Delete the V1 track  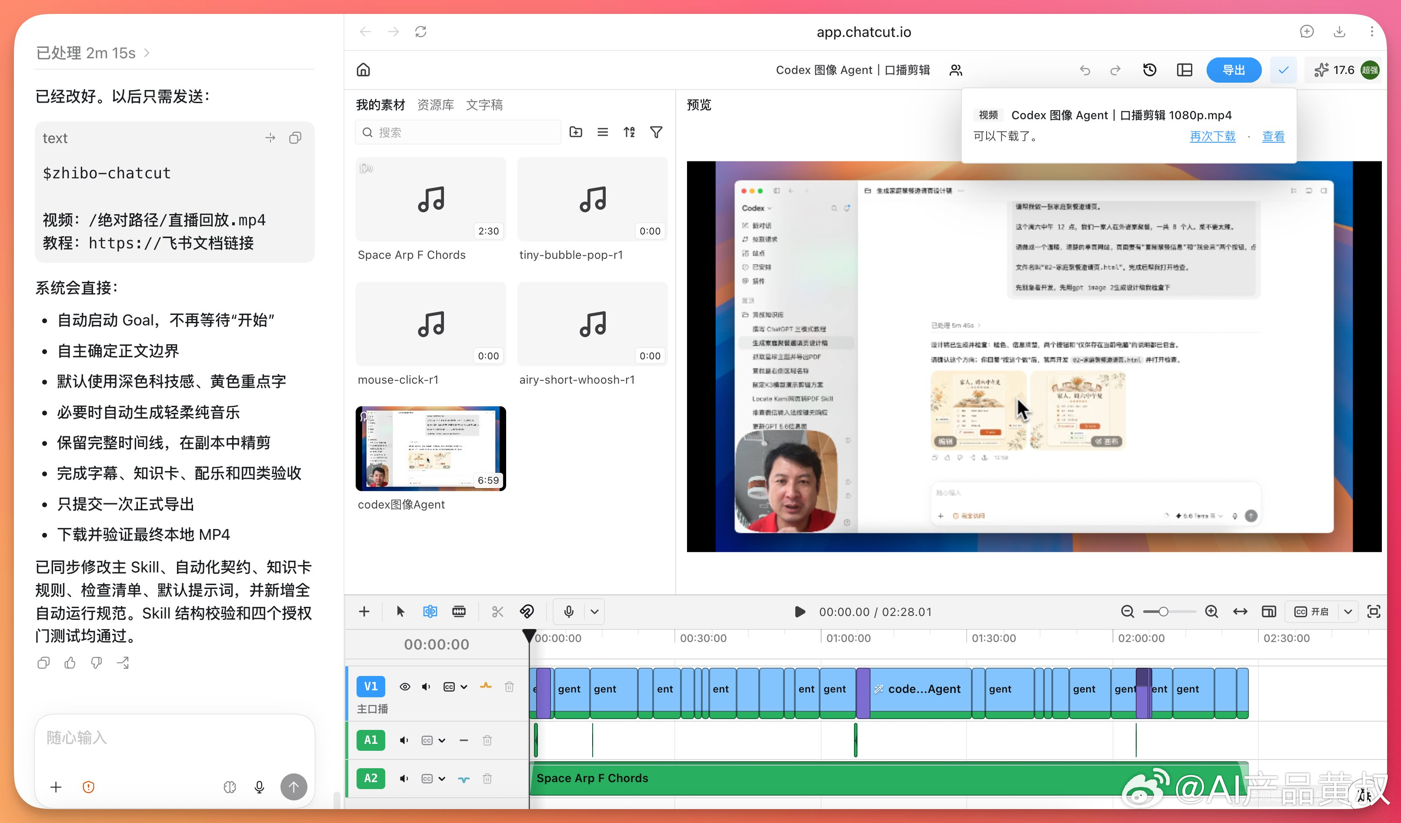509,687
